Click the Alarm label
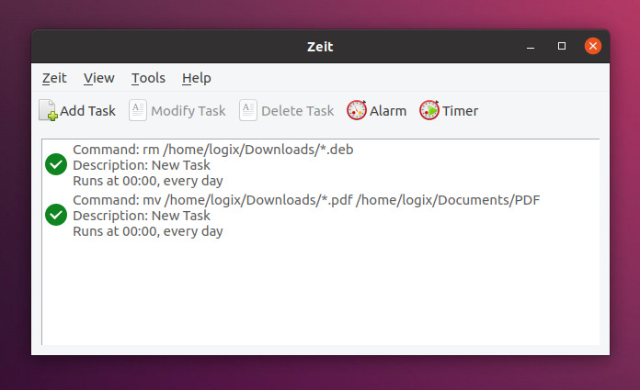Viewport: 640px width, 390px height. [388, 111]
